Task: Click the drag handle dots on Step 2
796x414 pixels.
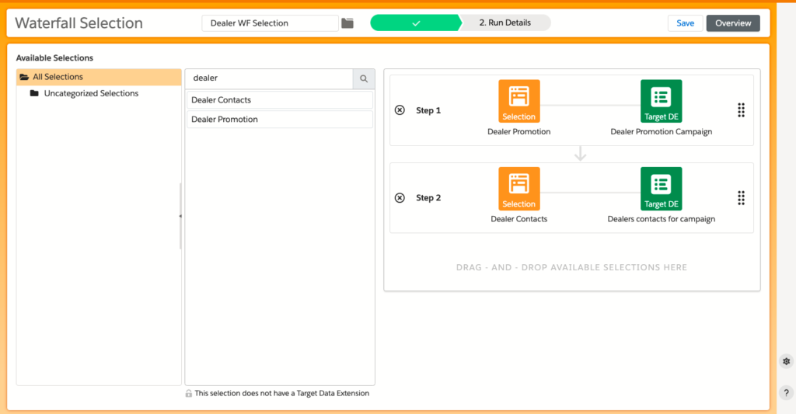Action: (x=741, y=198)
